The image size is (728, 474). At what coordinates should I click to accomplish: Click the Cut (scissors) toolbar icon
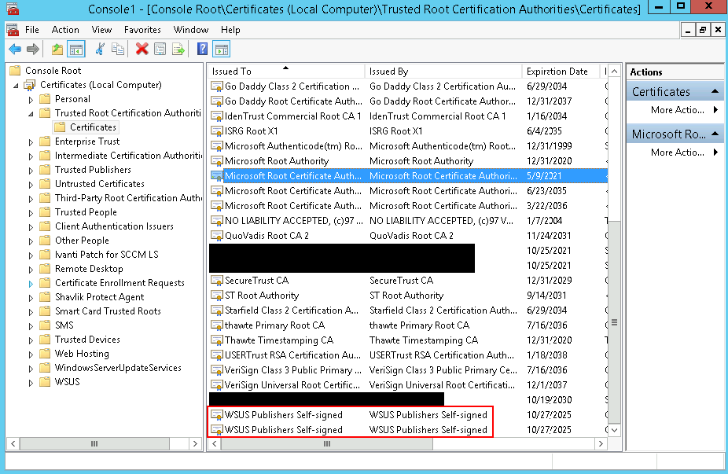click(x=101, y=49)
